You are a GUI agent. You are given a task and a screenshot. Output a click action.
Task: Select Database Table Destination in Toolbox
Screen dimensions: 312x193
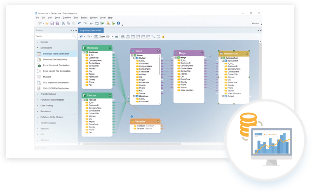point(57,54)
